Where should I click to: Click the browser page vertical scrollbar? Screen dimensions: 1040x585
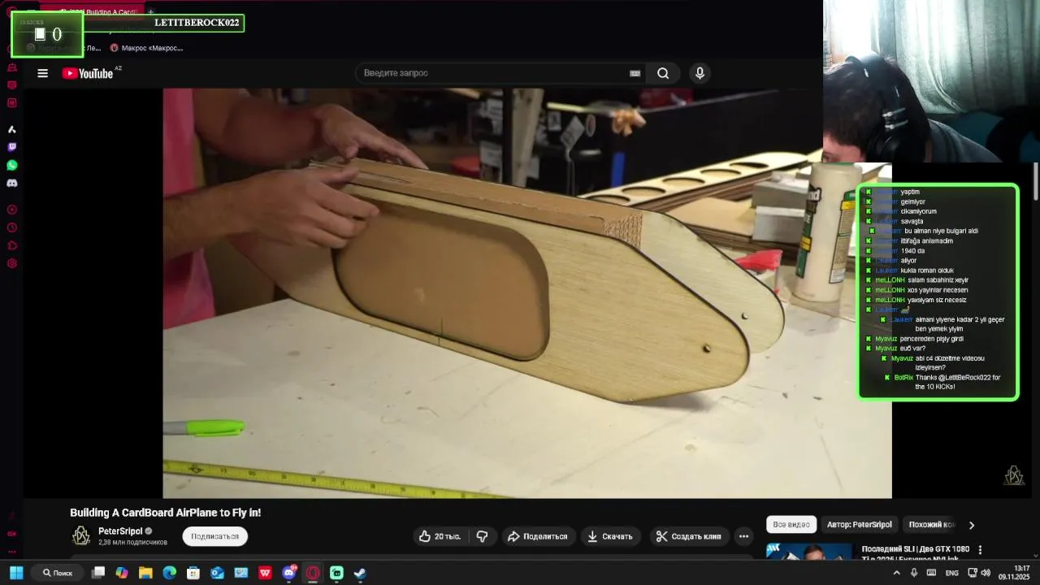pos(1036,181)
